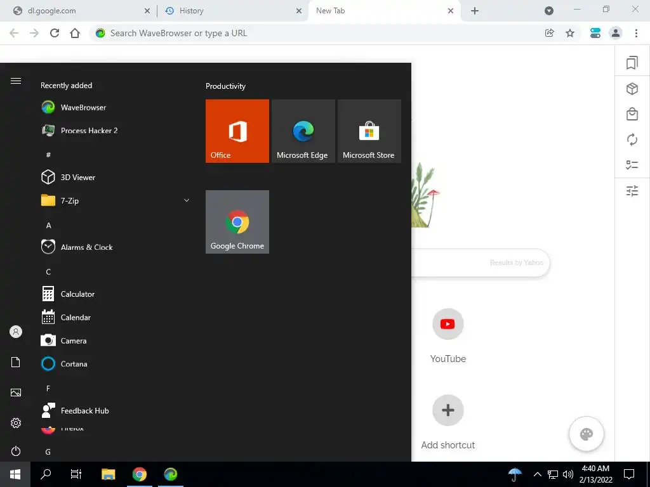Switch to Chrome on the taskbar
650x487 pixels.
139,474
